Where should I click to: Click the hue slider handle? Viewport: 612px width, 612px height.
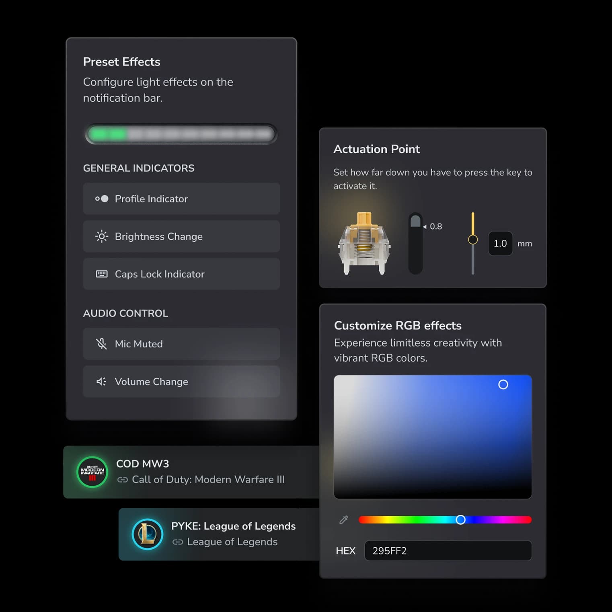pyautogui.click(x=461, y=520)
